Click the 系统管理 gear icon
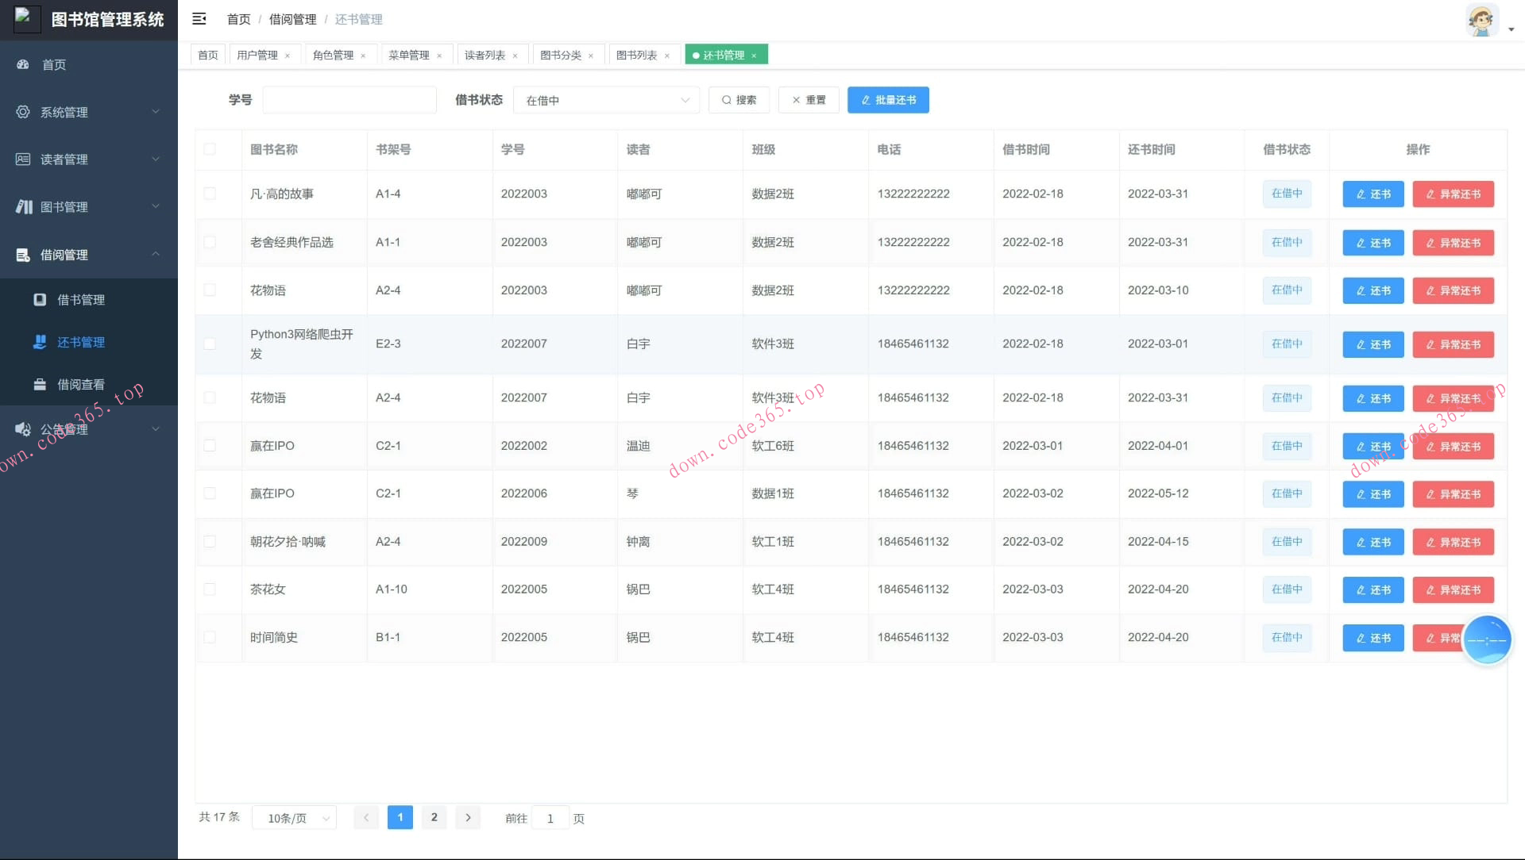This screenshot has height=860, width=1525. pyautogui.click(x=23, y=112)
